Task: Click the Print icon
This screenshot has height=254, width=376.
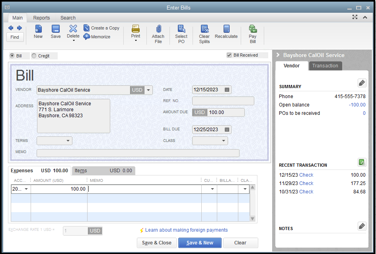Action: pyautogui.click(x=136, y=29)
